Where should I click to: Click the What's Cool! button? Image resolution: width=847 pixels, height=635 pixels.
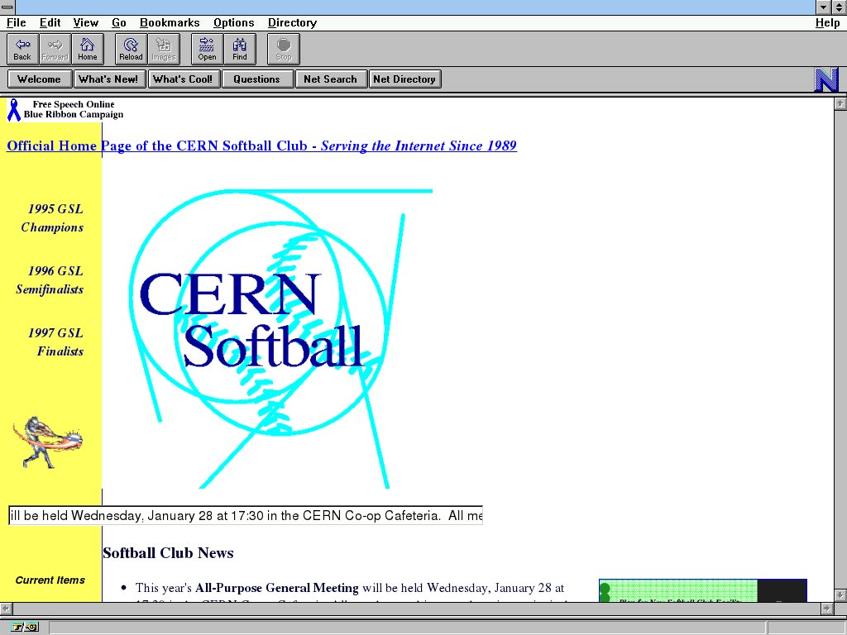click(x=183, y=79)
